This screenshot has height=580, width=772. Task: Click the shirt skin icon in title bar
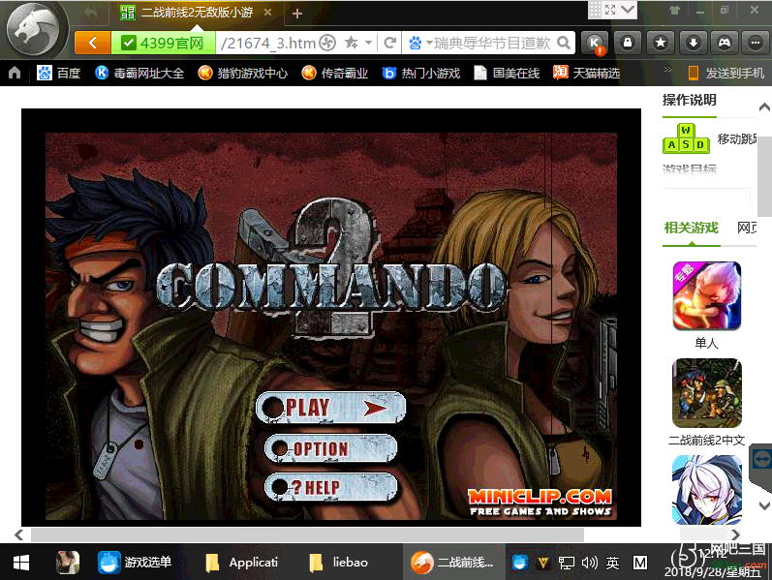click(x=674, y=10)
